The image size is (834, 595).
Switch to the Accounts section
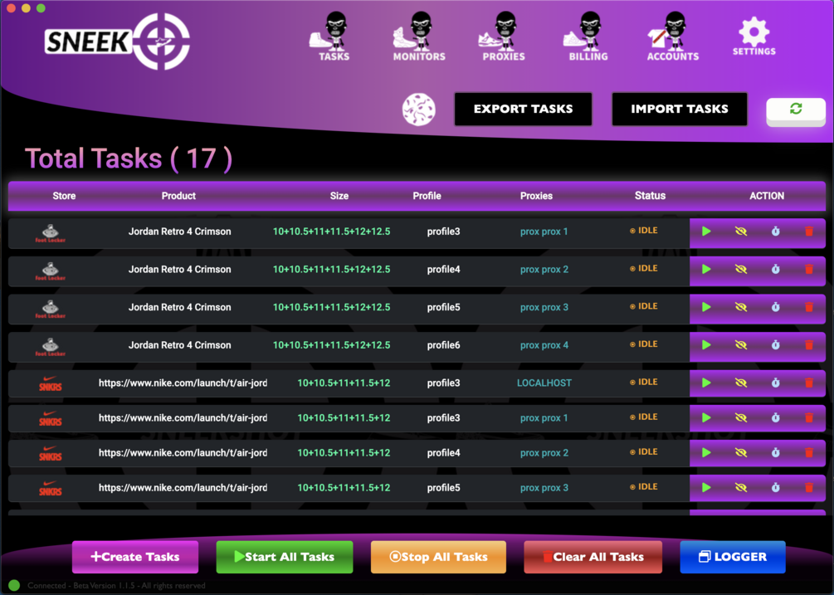pos(673,37)
